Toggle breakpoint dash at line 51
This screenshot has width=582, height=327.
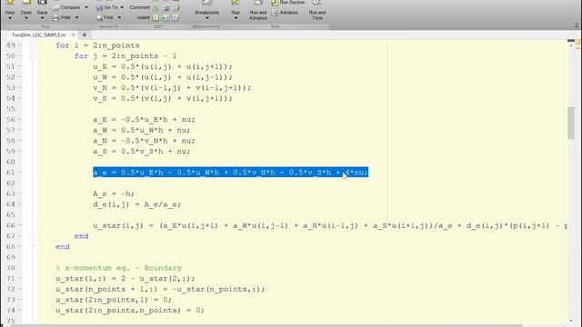[19, 66]
